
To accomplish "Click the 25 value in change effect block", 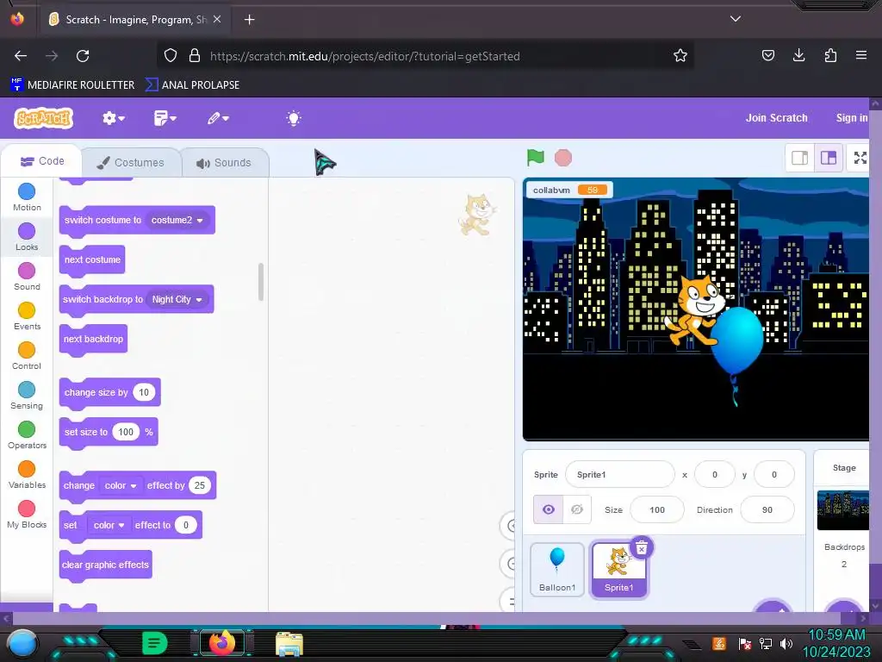I will (200, 485).
